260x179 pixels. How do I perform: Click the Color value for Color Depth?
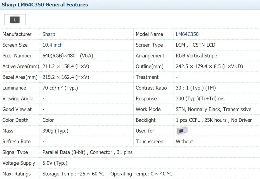(48, 120)
